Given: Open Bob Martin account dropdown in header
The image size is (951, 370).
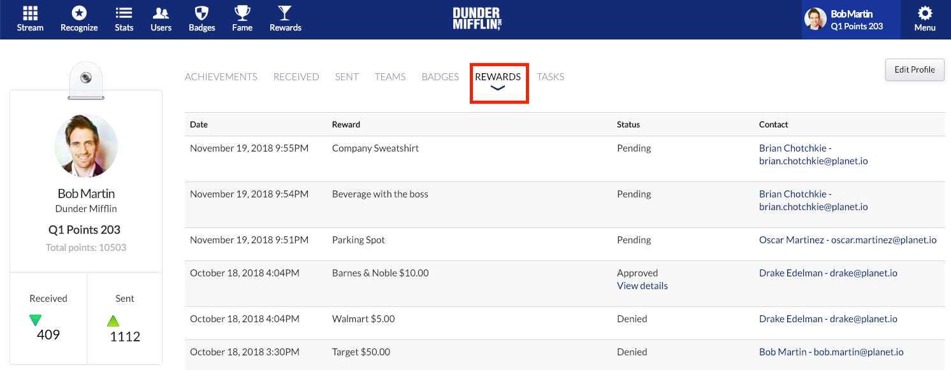Looking at the screenshot, I should [x=851, y=19].
